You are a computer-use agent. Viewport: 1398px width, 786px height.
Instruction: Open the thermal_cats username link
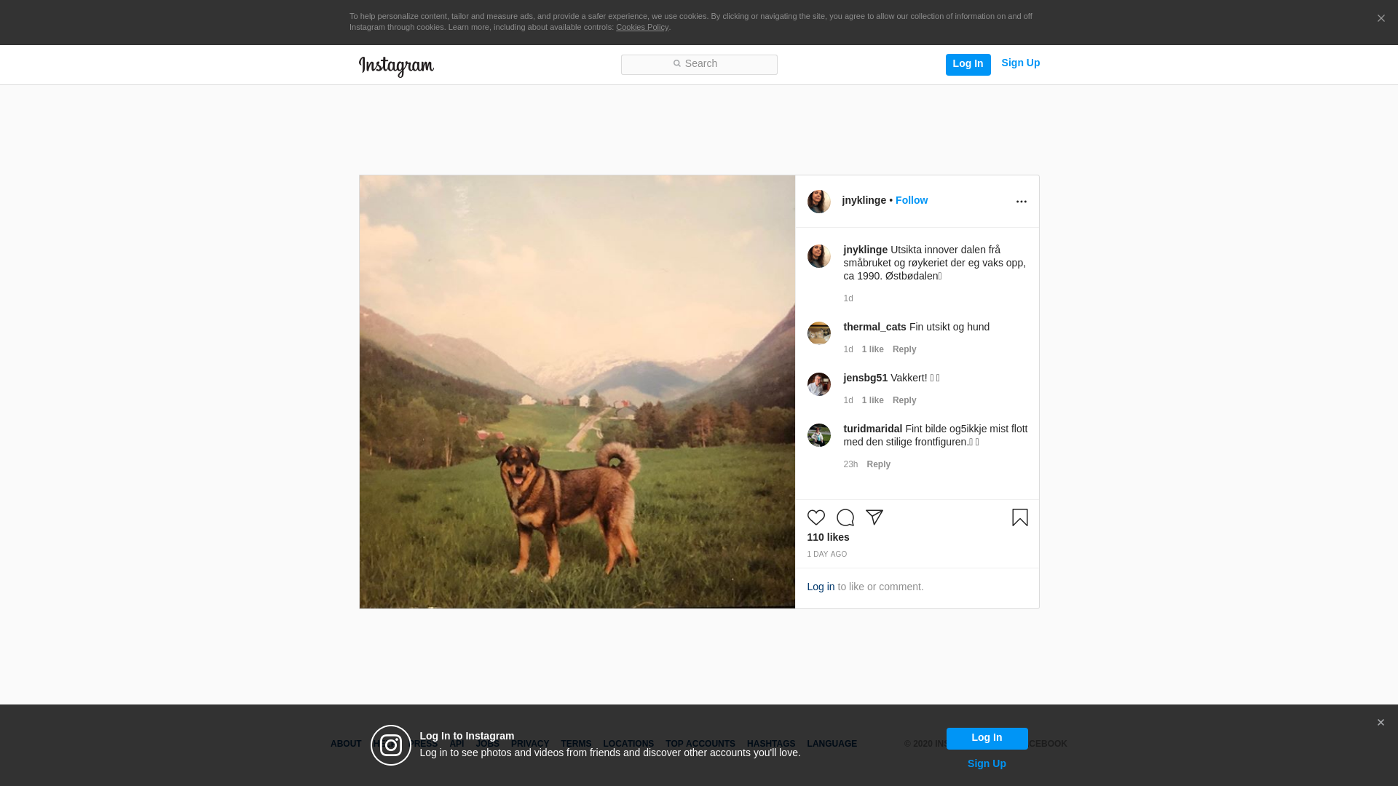point(874,327)
